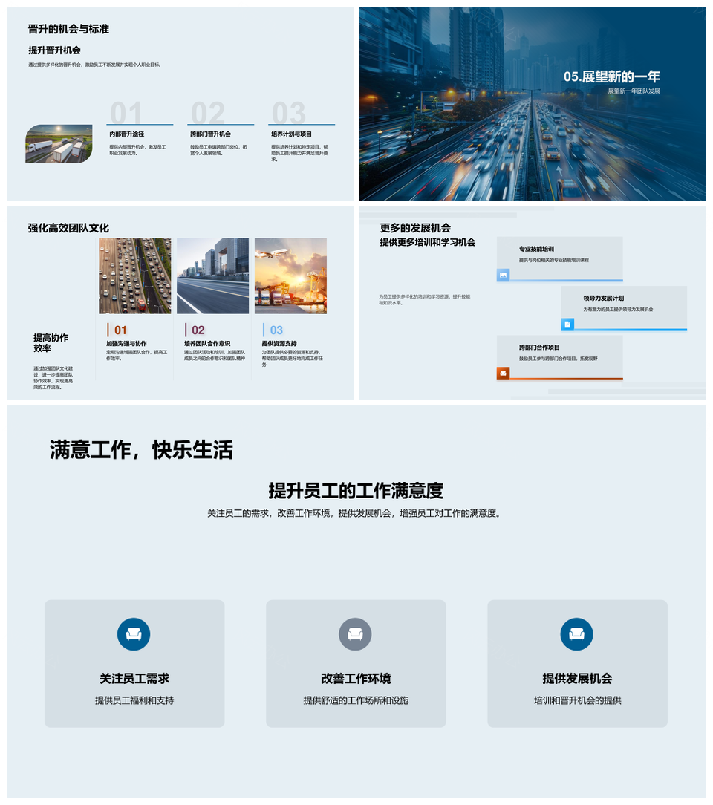Screen dimensions: 713x805
Task: Click blue document icon under 领导力发展计划
Action: [567, 325]
